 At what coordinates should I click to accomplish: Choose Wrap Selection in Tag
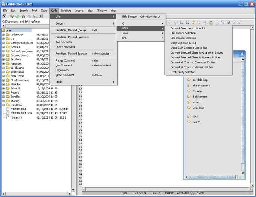click(198, 43)
